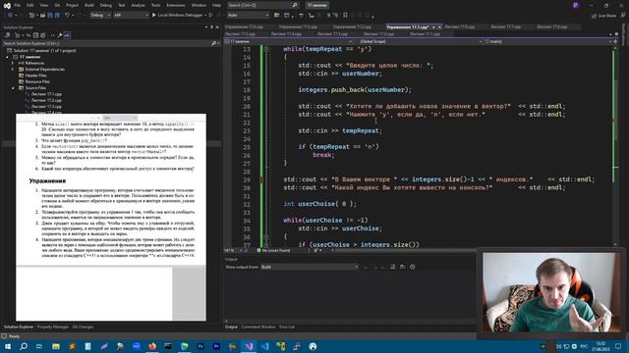This screenshot has height=353, width=629.
Task: Collapse the while block at line 13
Action: click(265, 49)
